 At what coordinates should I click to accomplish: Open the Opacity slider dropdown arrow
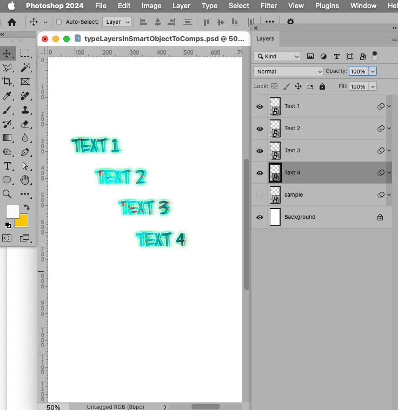(x=373, y=71)
